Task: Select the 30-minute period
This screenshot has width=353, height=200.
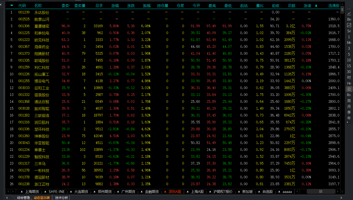Action: [349, 72]
